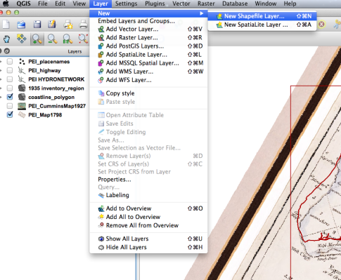Click the Open Project folder icon
341x280 pixels.
coord(21,25)
